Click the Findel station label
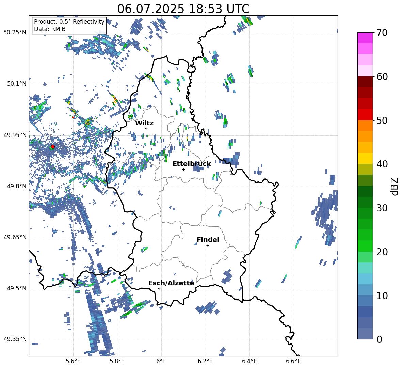This screenshot has width=403, height=368. click(x=208, y=240)
